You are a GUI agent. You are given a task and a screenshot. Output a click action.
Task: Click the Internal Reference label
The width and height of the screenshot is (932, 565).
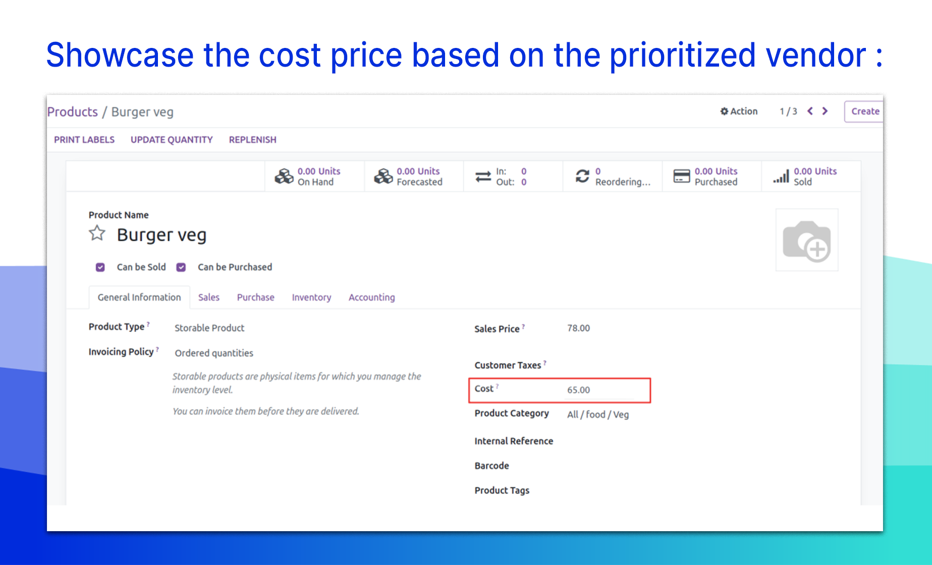[514, 441]
